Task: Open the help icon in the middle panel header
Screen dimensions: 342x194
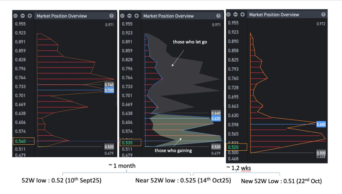Action: coord(218,16)
